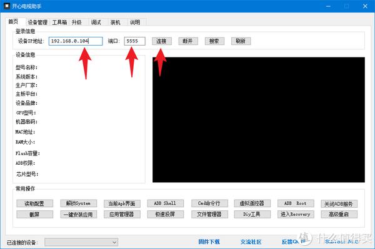
Task: Click the 截屏 screenshot button
Action: pos(34,215)
